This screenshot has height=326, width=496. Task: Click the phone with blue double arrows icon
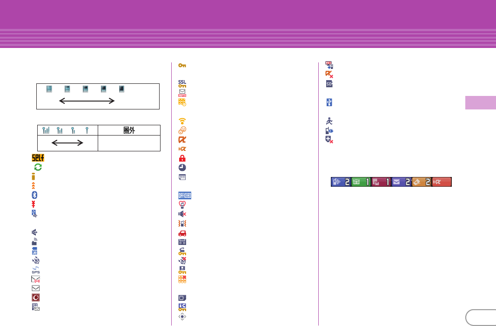(x=329, y=130)
